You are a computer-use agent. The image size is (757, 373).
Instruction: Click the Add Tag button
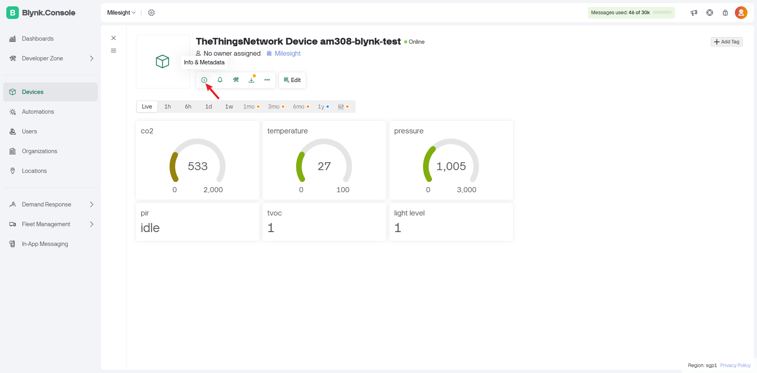(727, 42)
